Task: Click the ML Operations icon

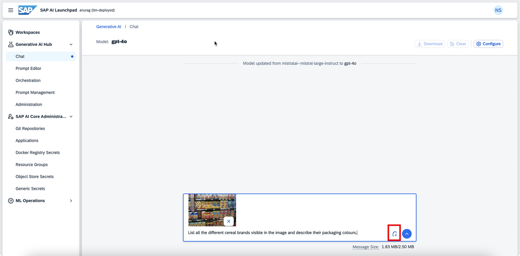Action: (x=11, y=200)
